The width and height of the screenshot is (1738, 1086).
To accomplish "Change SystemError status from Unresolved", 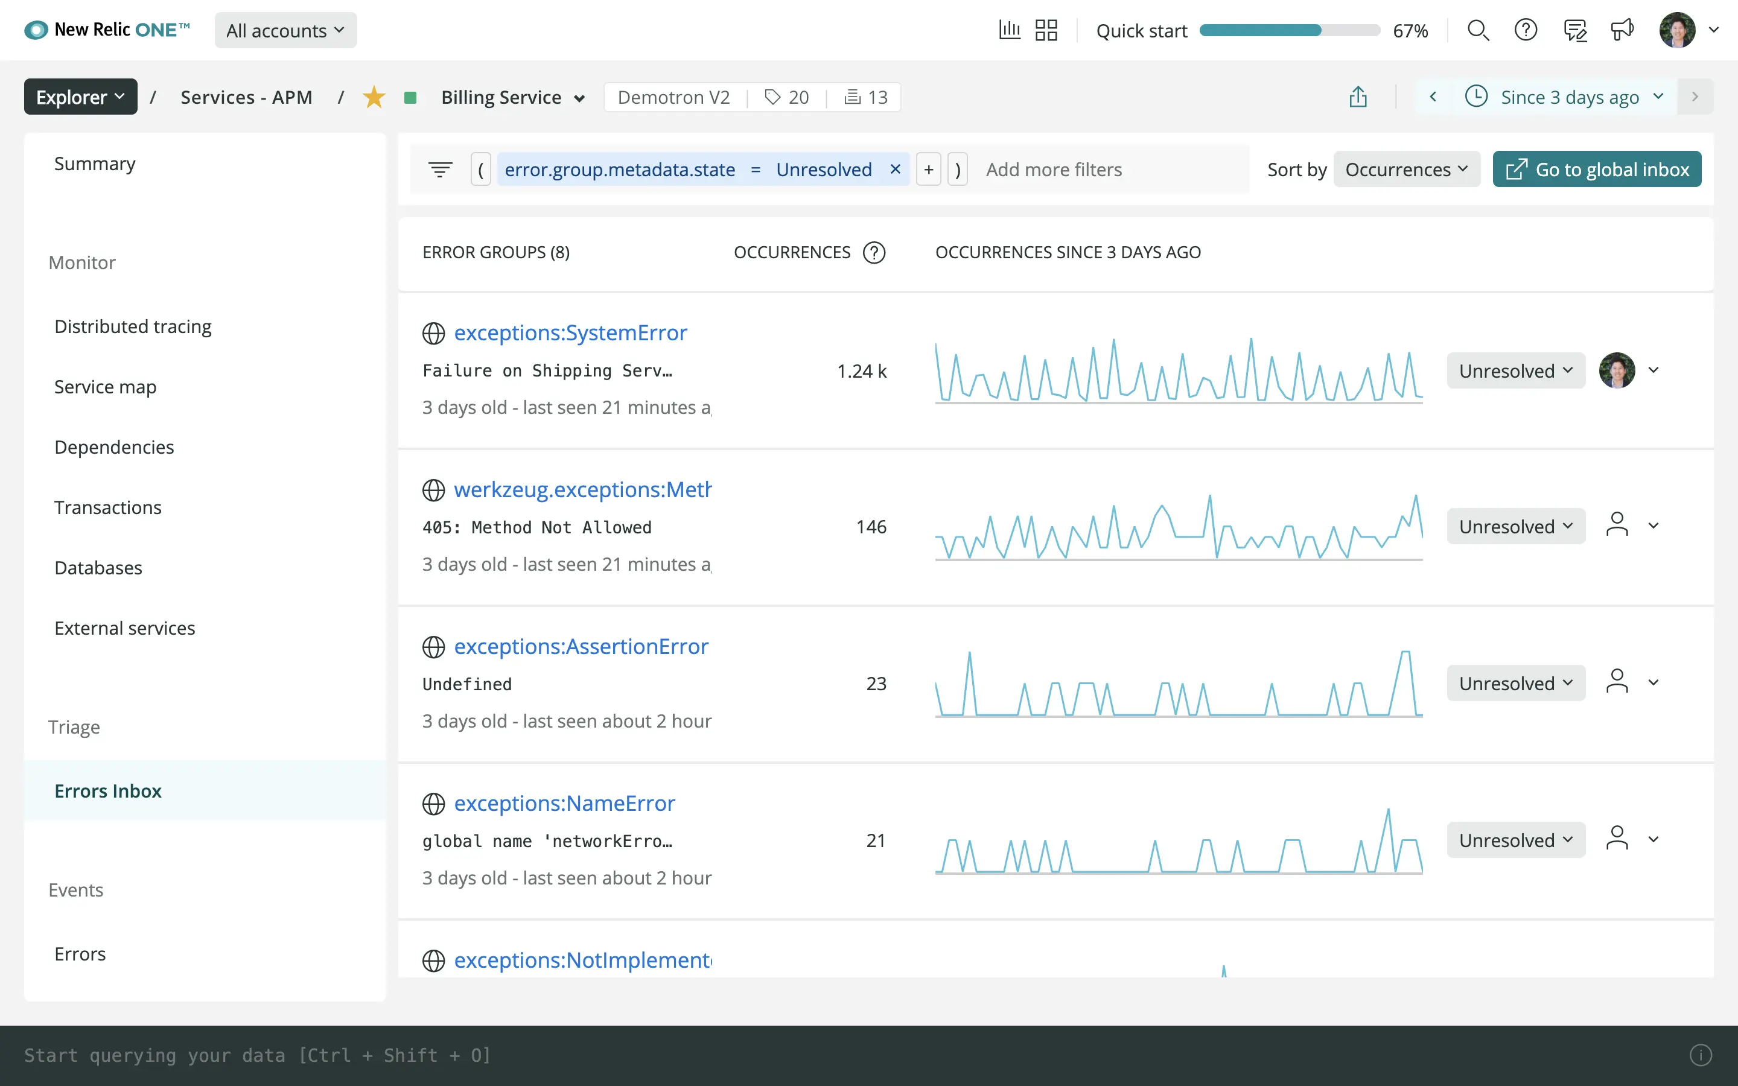I will pyautogui.click(x=1515, y=370).
